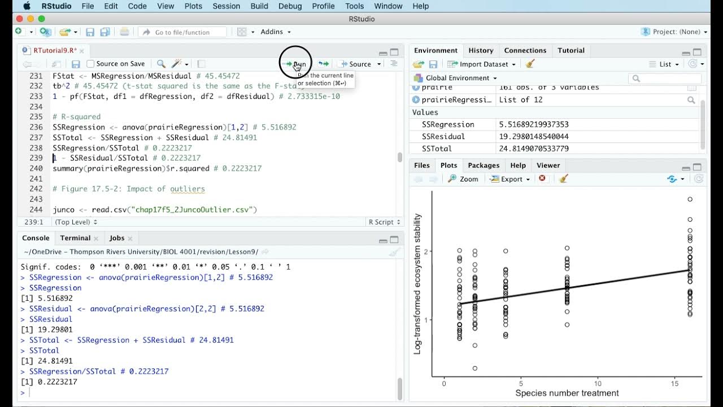Open the New File dropdown arrow
The height and width of the screenshot is (407, 723).
31,32
